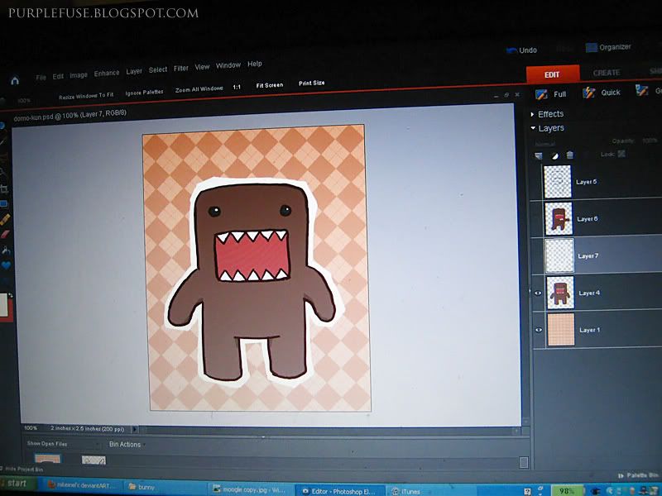Click the delete layer trash icon
Screen dimensions: 662x496
[569, 155]
